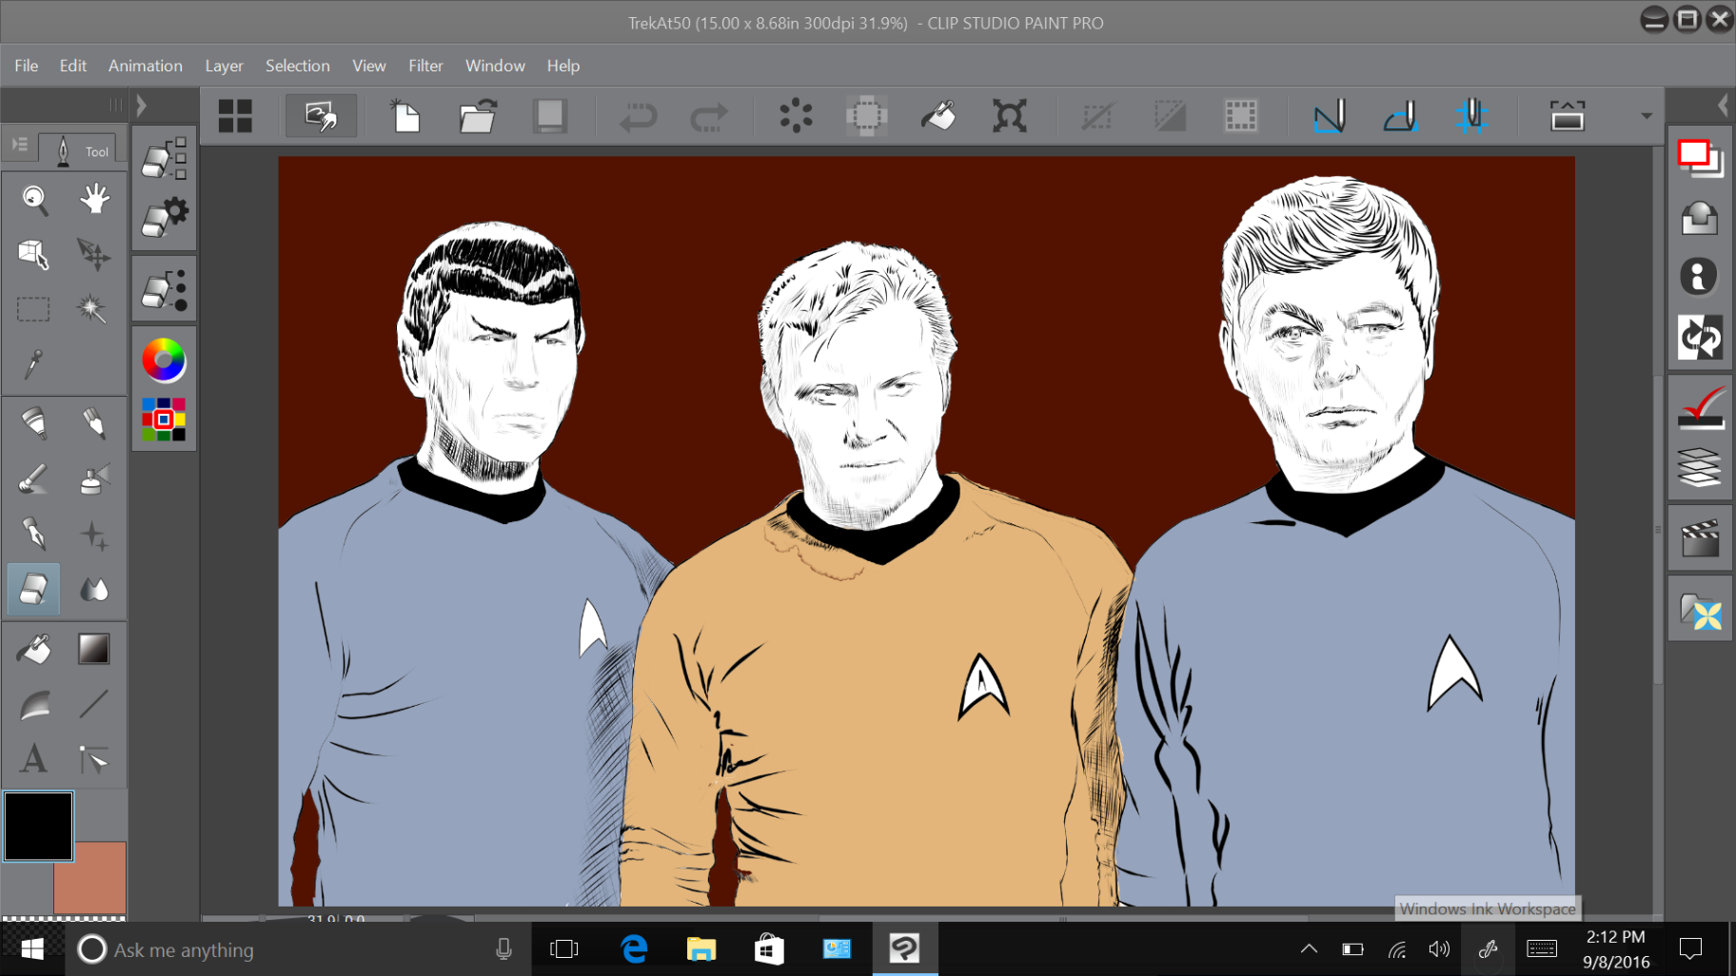1736x976 pixels.
Task: Open the Tool palette menu icon
Action: (20, 145)
